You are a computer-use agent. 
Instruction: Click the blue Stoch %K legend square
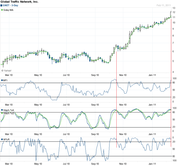tap(2, 110)
